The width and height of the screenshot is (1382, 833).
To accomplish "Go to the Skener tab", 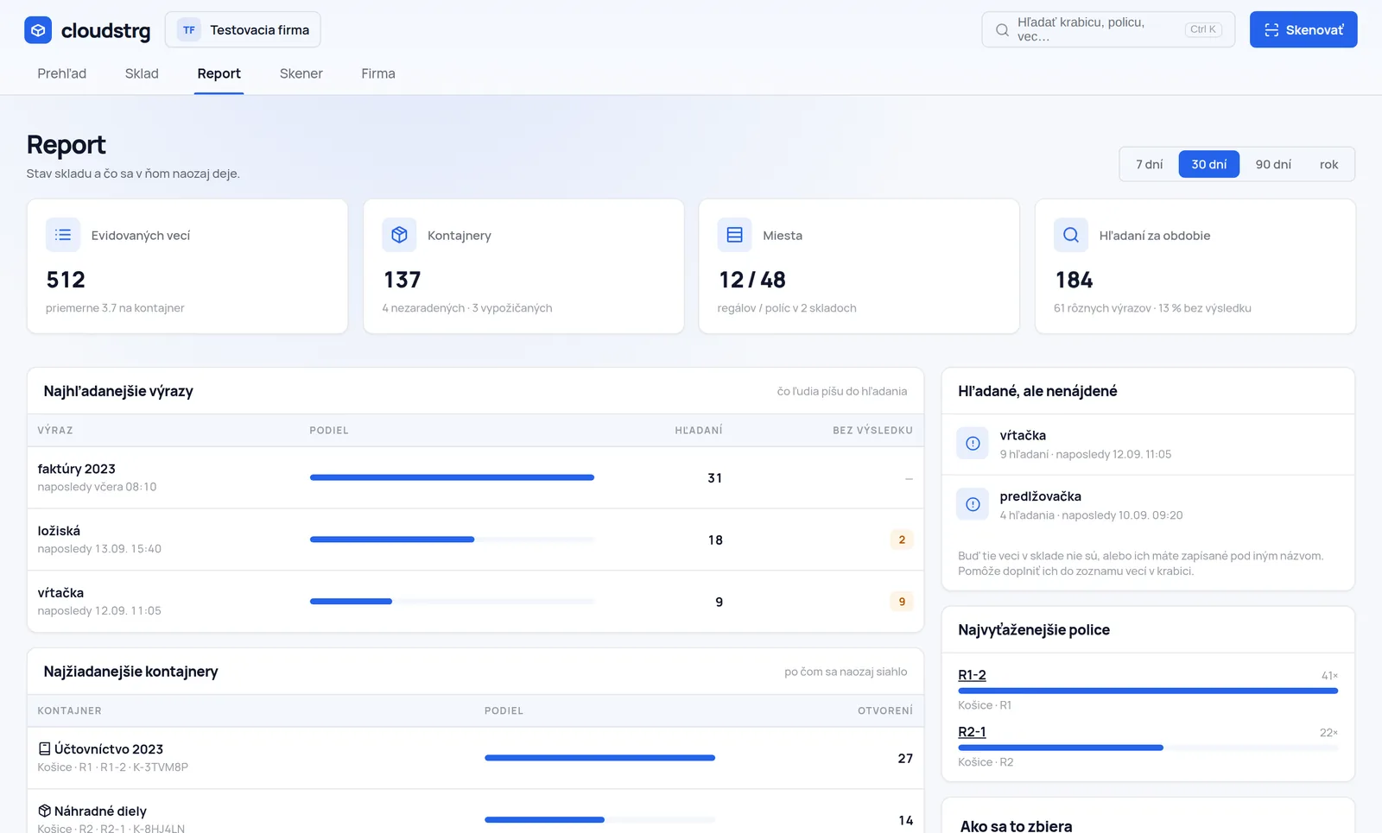I will [x=301, y=73].
